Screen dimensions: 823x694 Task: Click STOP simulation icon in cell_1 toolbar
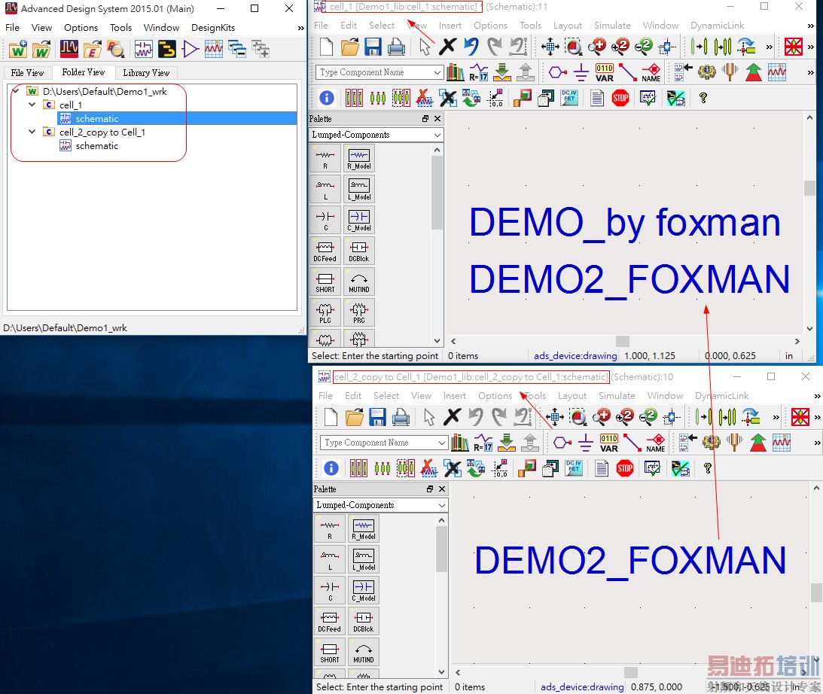(x=620, y=98)
